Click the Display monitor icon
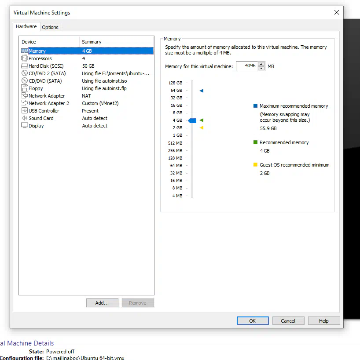 (24, 125)
